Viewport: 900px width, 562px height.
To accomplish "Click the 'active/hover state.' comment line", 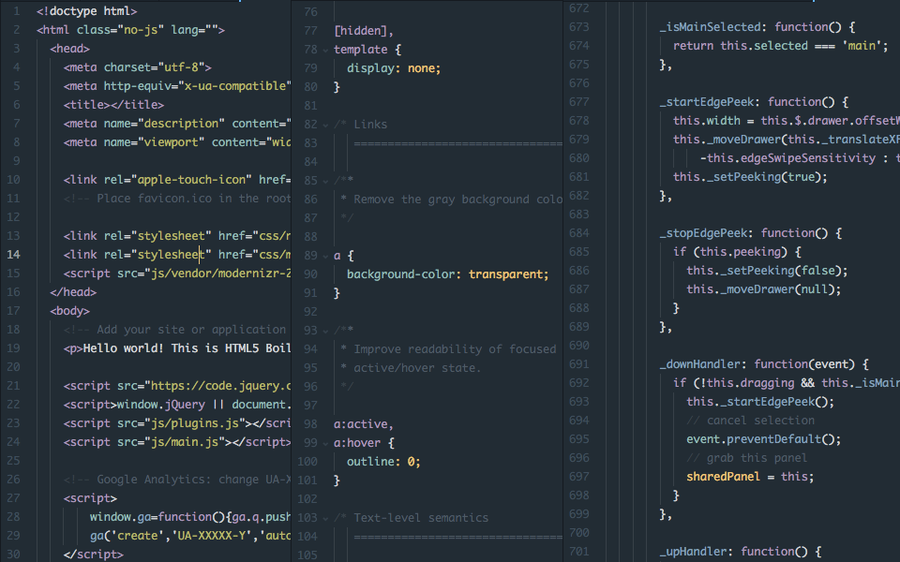I will [x=411, y=368].
